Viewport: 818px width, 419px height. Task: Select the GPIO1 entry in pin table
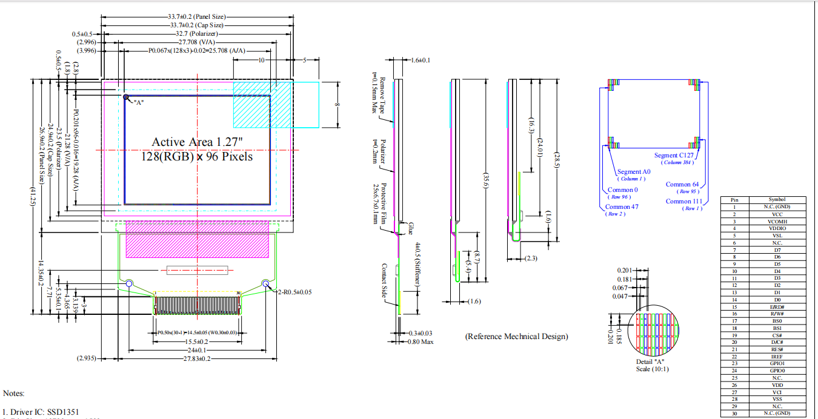pos(777,363)
